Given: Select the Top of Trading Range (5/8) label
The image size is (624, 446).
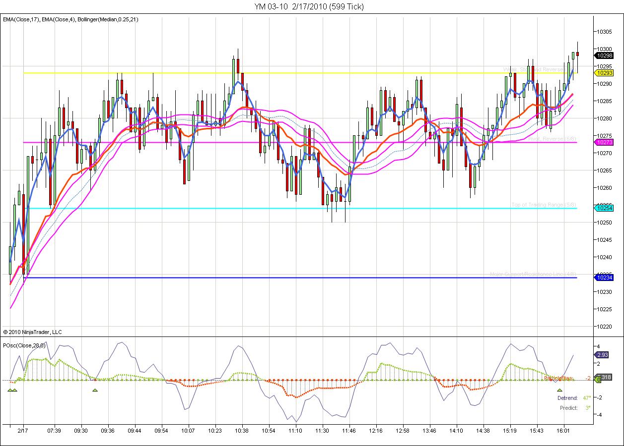Looking at the screenshot, I should 544,205.
